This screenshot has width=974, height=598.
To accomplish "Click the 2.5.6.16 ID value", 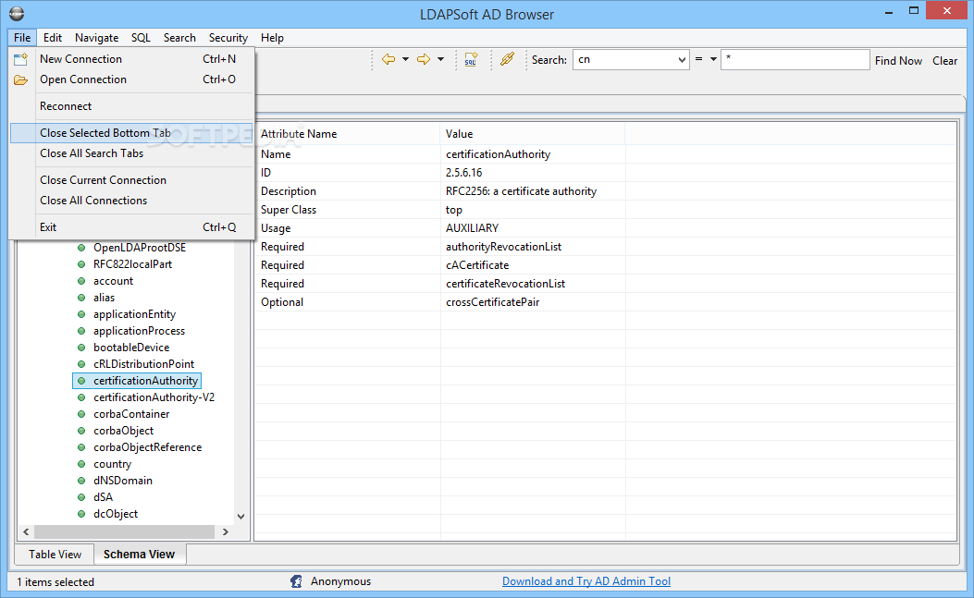I will click(x=463, y=173).
